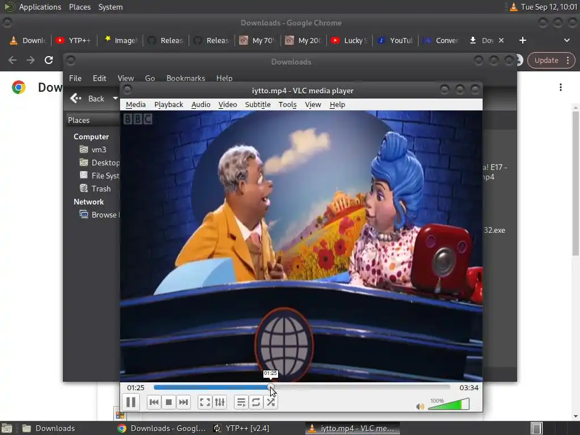The image size is (580, 435).
Task: Open the System panel menu
Action: click(x=110, y=7)
